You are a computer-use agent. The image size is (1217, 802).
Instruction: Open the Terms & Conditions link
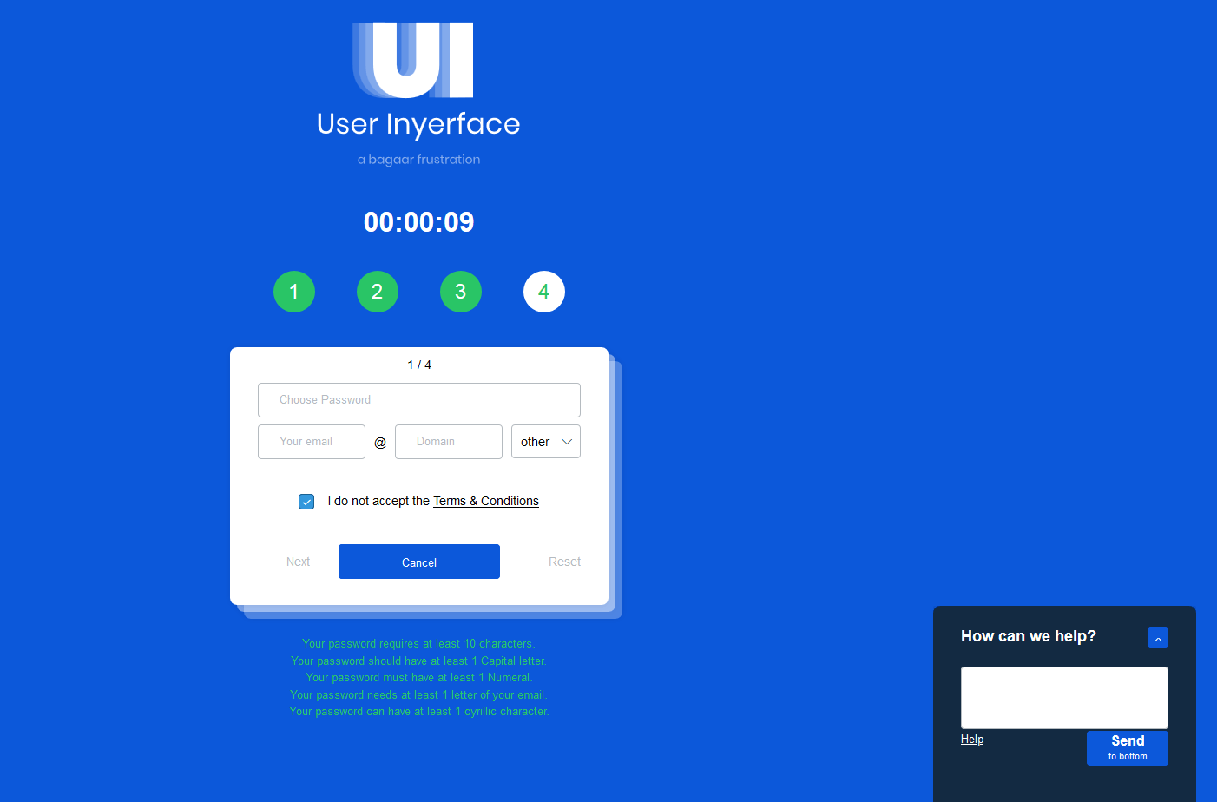point(485,501)
